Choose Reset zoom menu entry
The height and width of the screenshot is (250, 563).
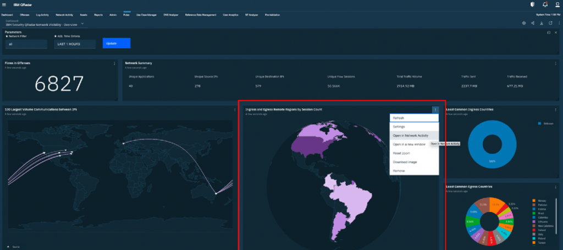coord(414,153)
